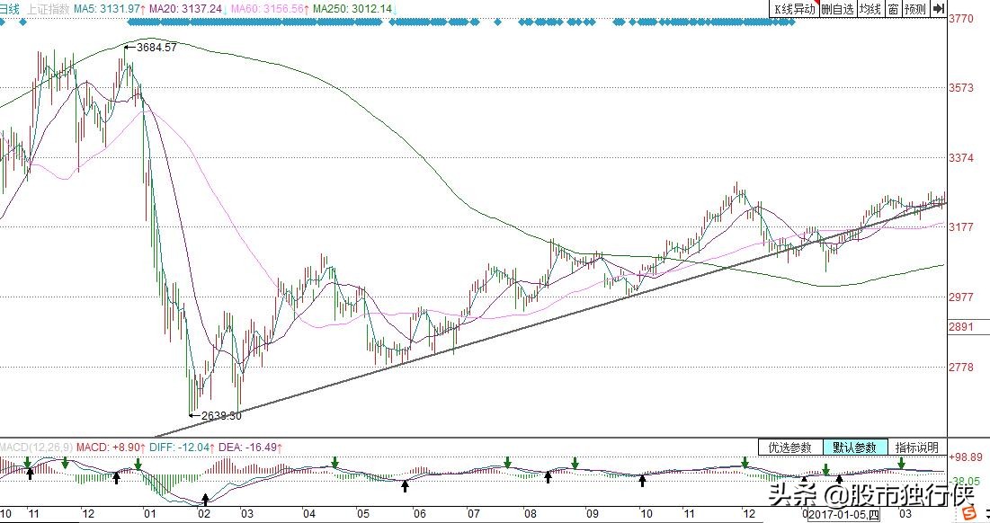Screen dimensions: 990x523
Task: Click the 预测 forecast button
Action: (x=915, y=9)
